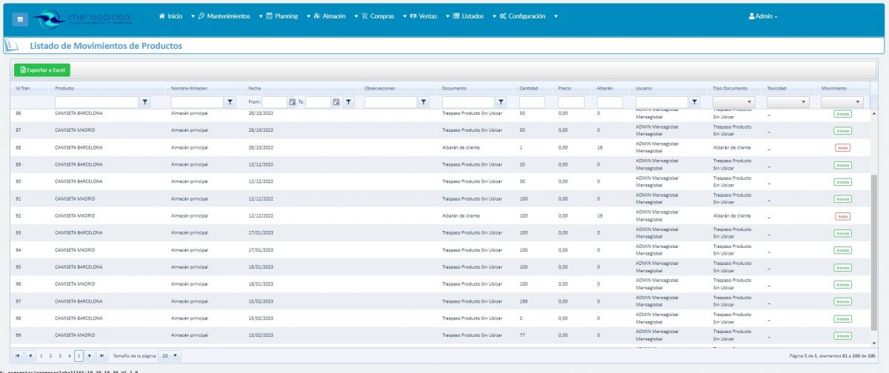Open the Listados menu

click(x=467, y=16)
